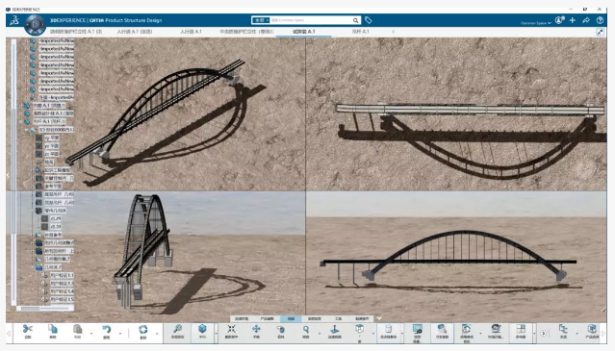The height and width of the screenshot is (351, 615).
Task: Select the highlighted View section tab above toolbar
Action: pos(291,318)
